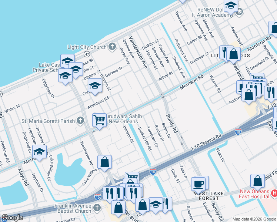Click the school marker beside the bottom shopping bag
This screenshot has width=277, height=222.
click(x=156, y=205)
